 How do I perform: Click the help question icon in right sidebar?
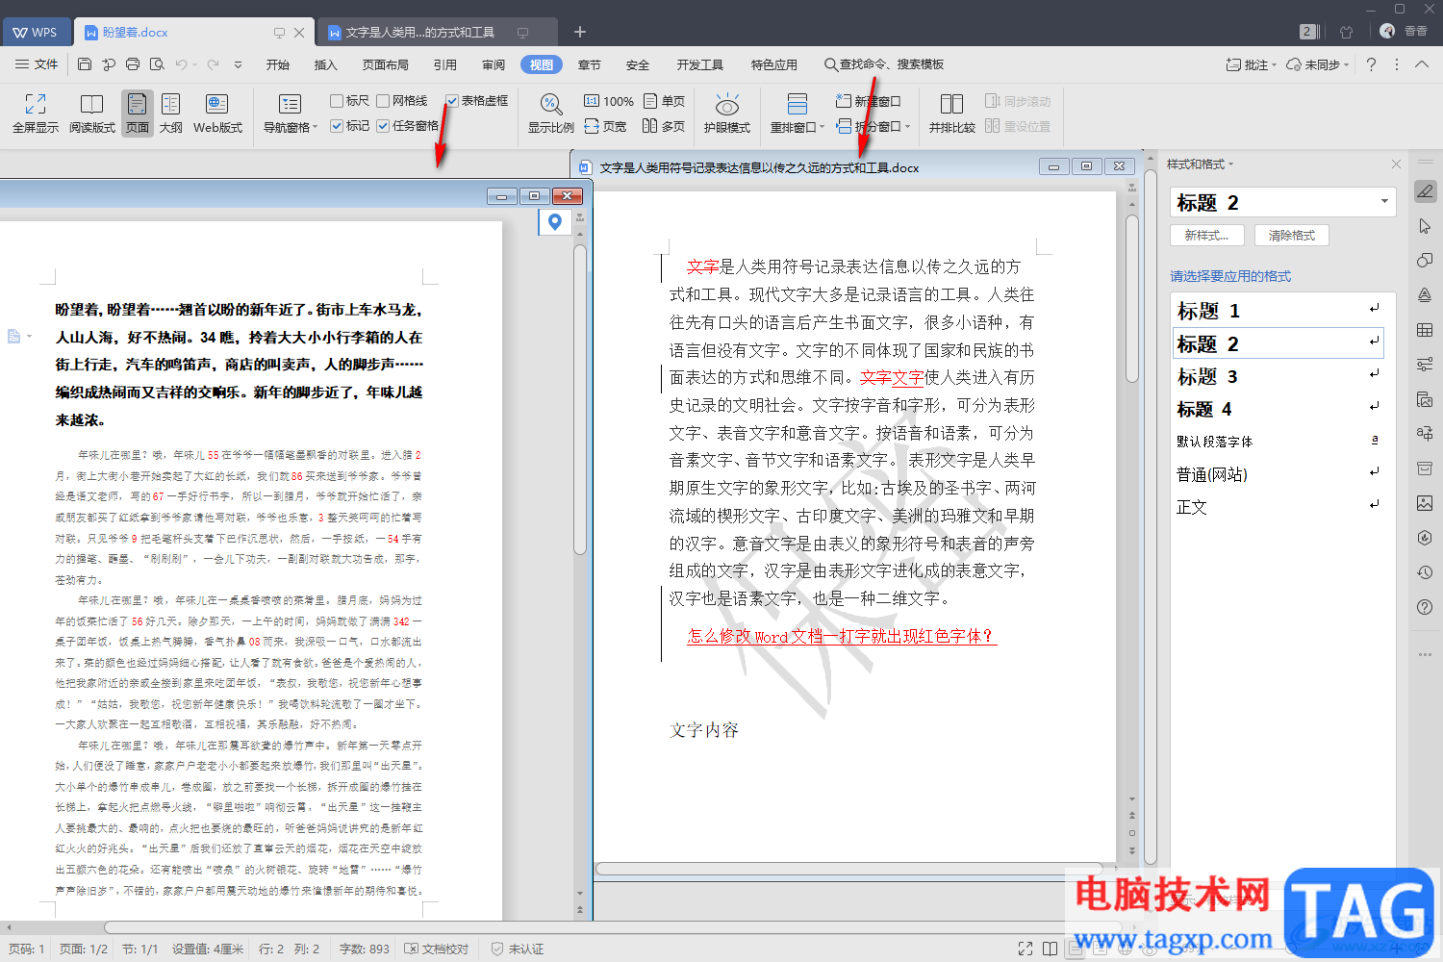point(1425,607)
